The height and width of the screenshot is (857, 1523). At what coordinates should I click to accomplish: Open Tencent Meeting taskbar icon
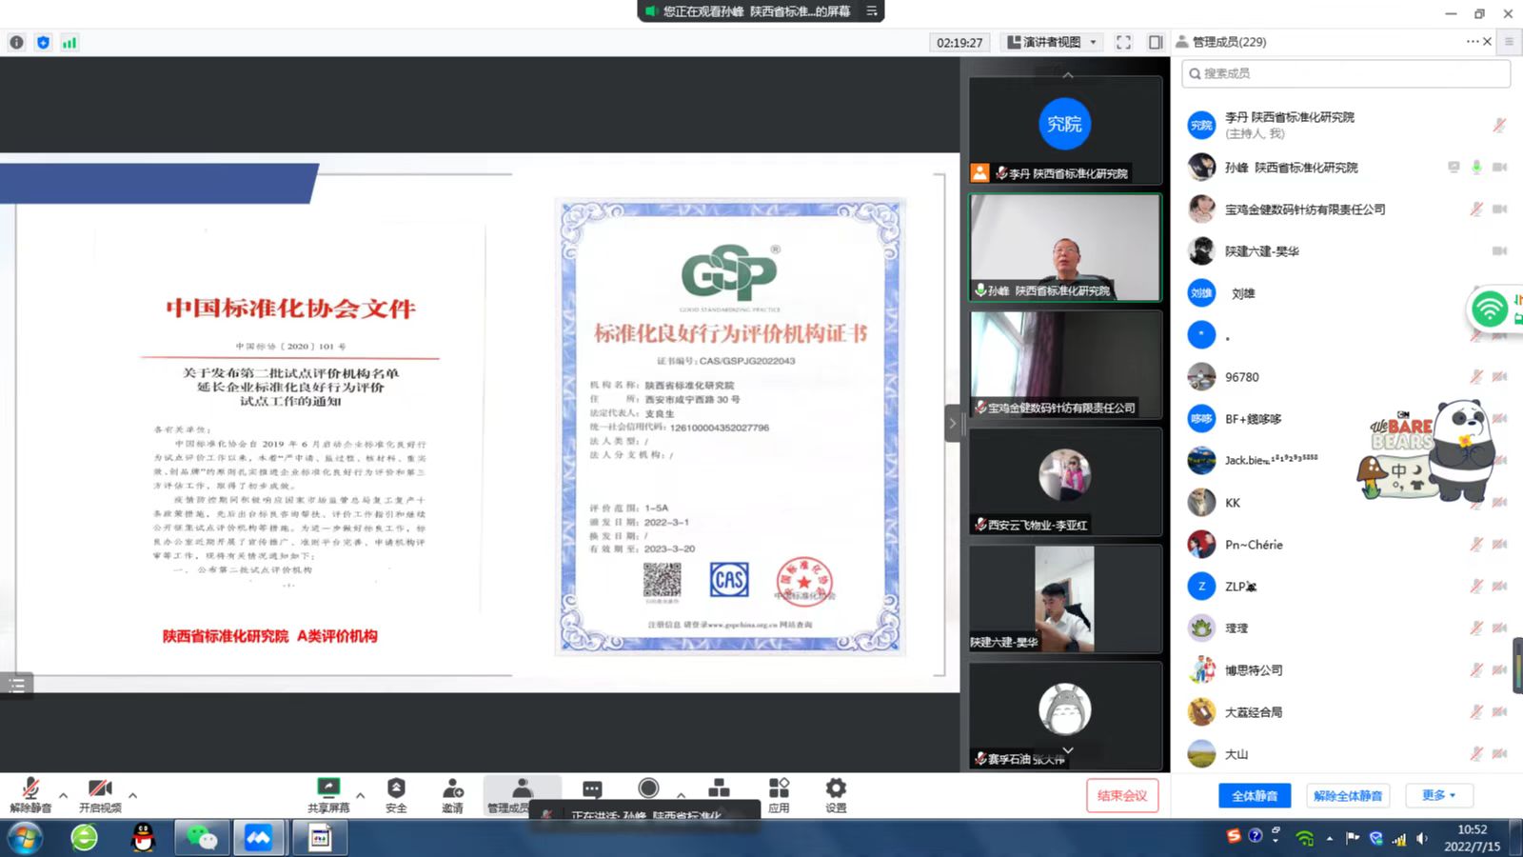(x=259, y=838)
